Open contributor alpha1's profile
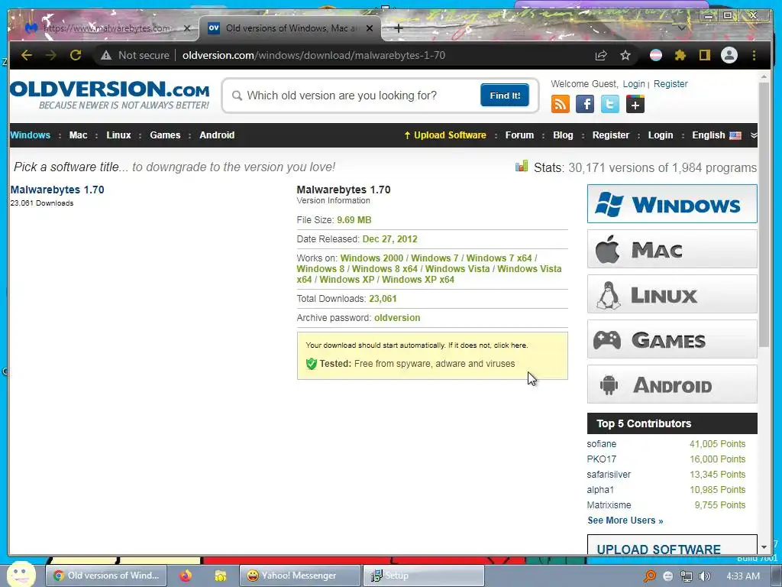Screen dimensions: 782x587 click(600, 490)
